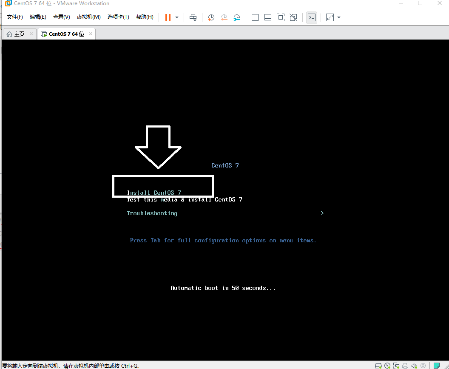Expand the stretch display dropdown arrow

coord(339,17)
